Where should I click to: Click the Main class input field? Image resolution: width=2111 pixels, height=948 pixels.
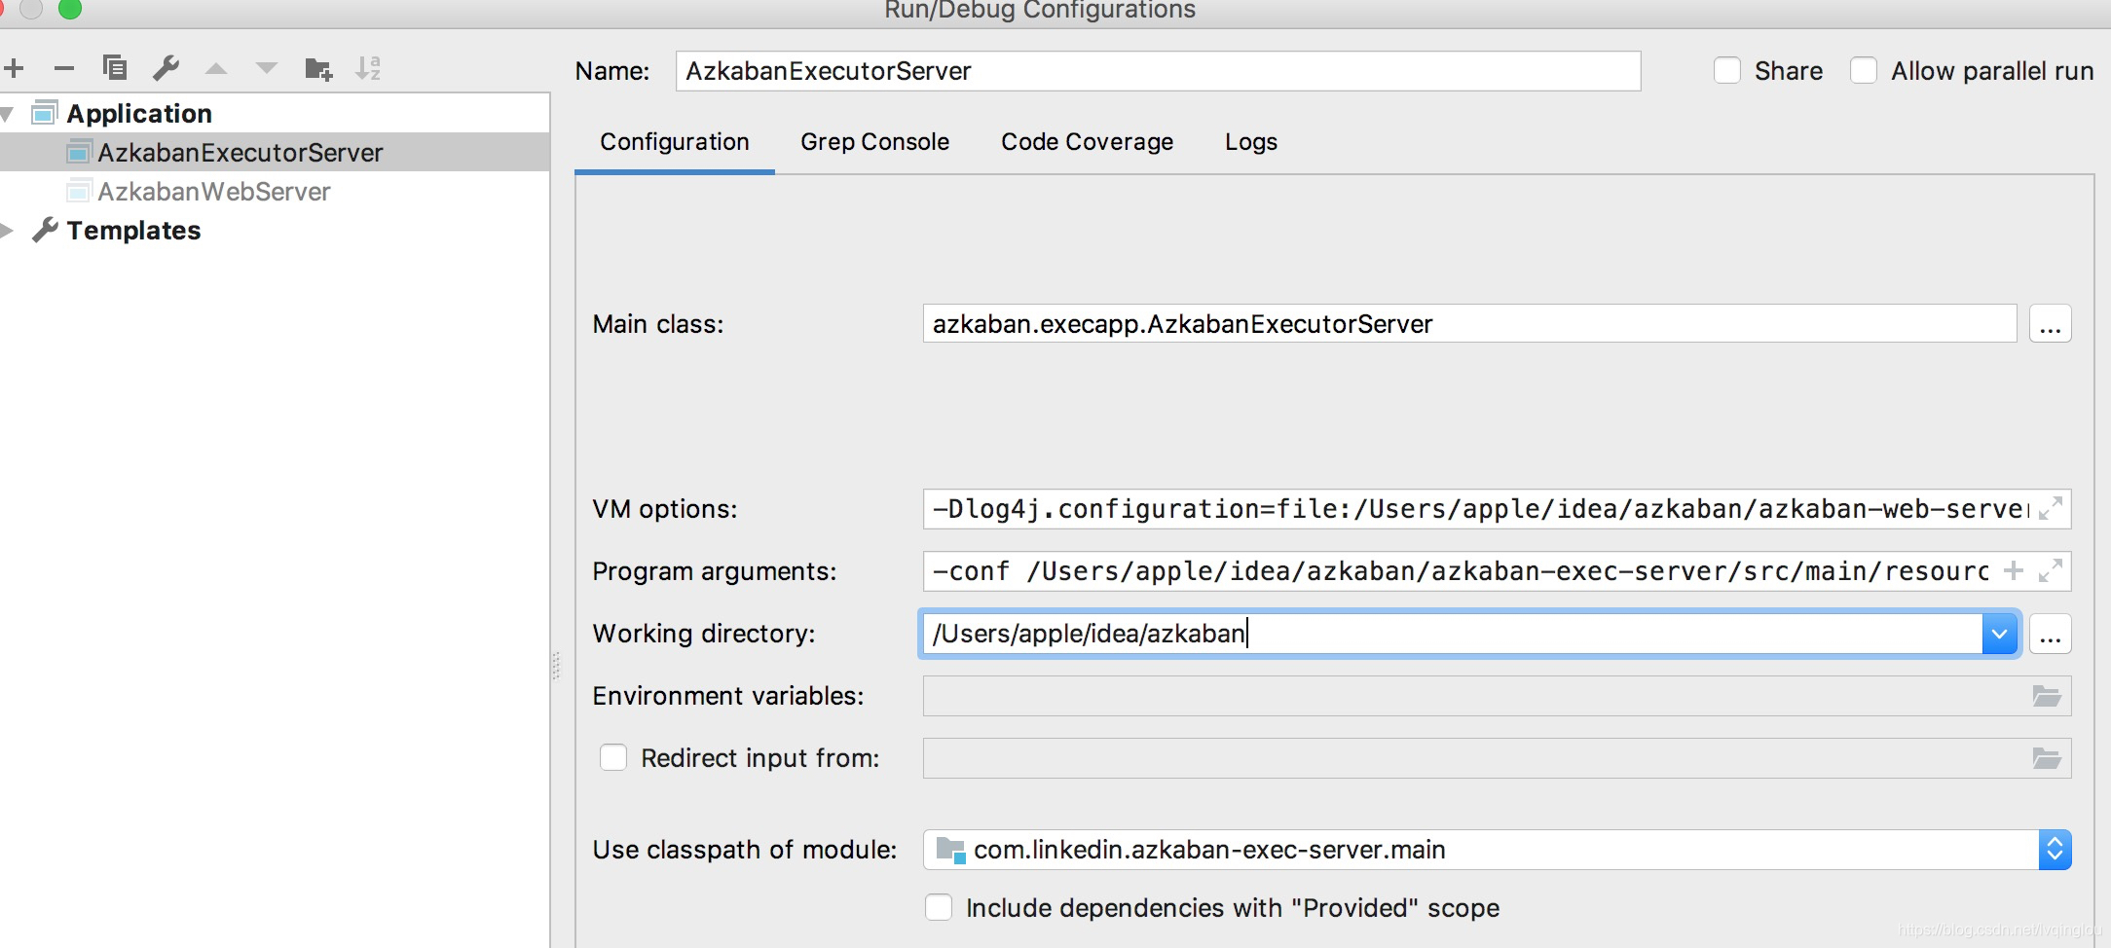pyautogui.click(x=1469, y=323)
